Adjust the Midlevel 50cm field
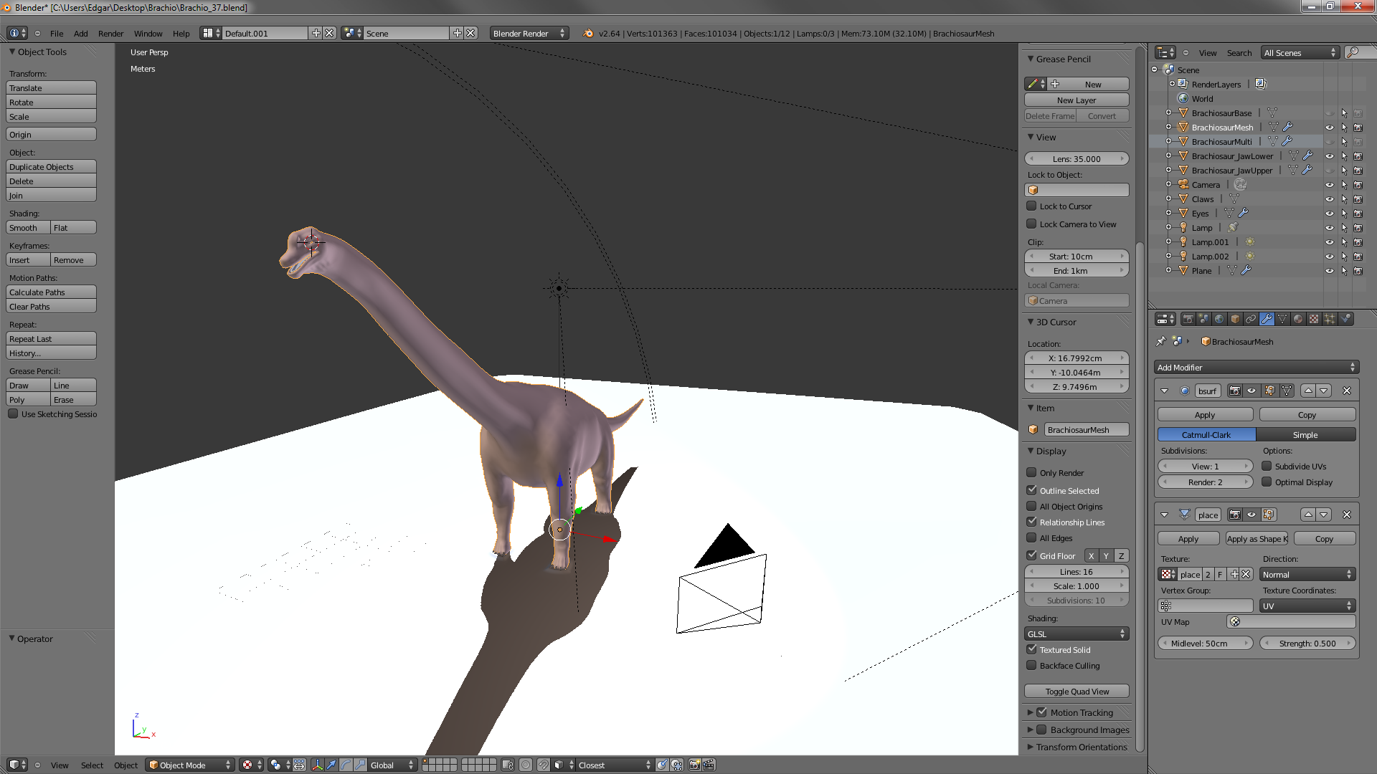Image resolution: width=1377 pixels, height=774 pixels. (1206, 643)
